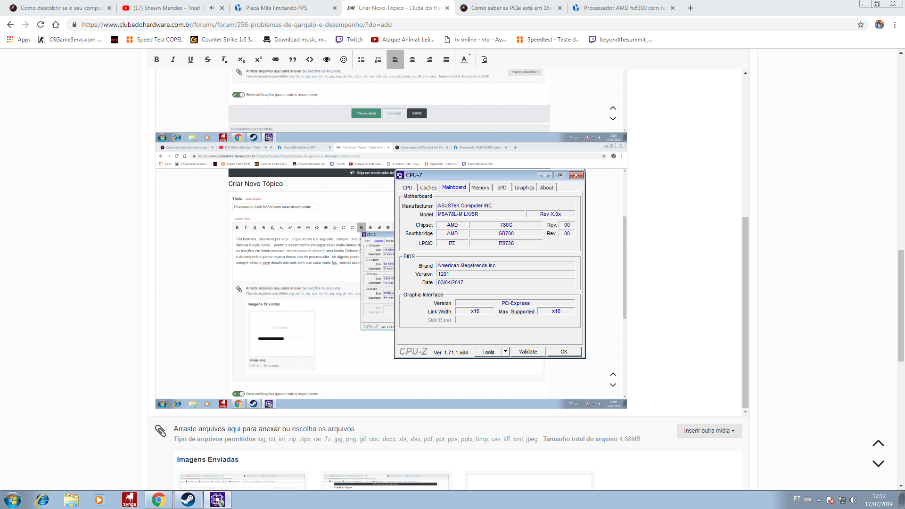Open the first uploaded image thumbnail
Image resolution: width=905 pixels, height=509 pixels.
242,481
